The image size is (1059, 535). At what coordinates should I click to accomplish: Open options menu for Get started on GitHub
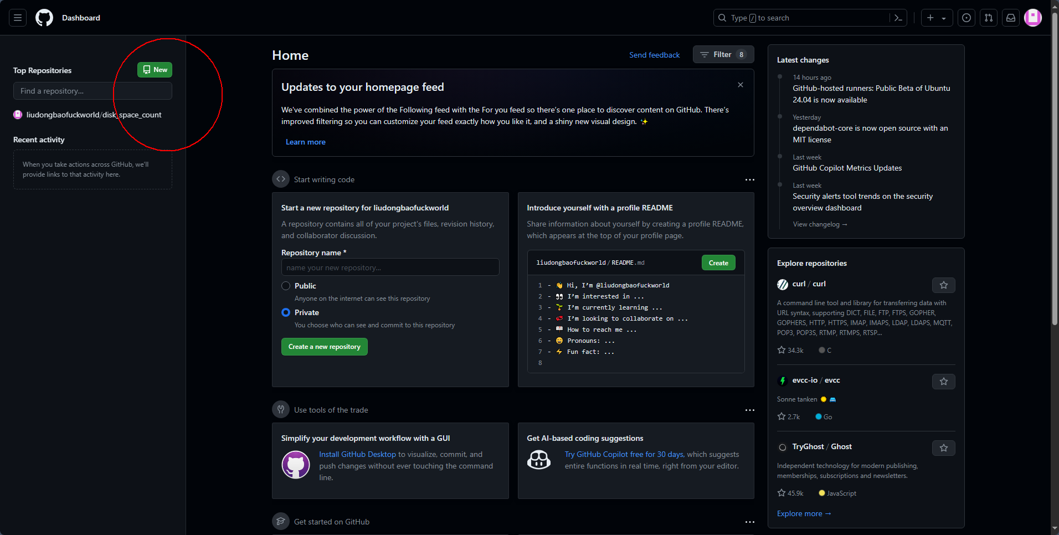750,522
